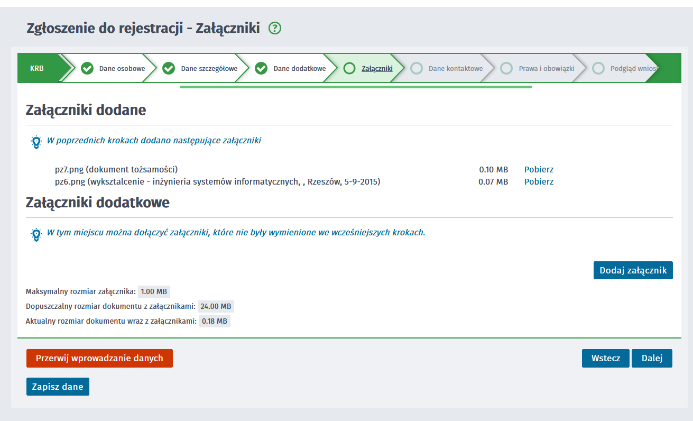
Task: Go back with the Wstecz button
Action: 606,358
